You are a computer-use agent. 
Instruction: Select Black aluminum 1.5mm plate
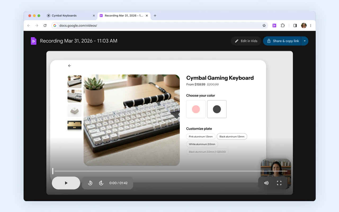point(232,136)
